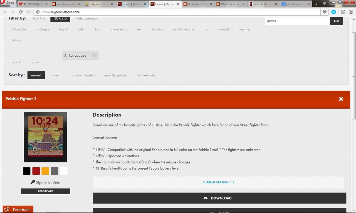356x213 pixels.
Task: Close the pebble apps Google tab
Action: 309,4
